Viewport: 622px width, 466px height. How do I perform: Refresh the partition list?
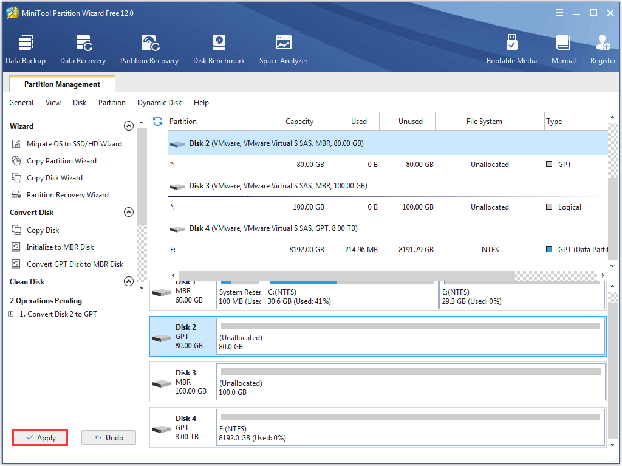point(157,121)
